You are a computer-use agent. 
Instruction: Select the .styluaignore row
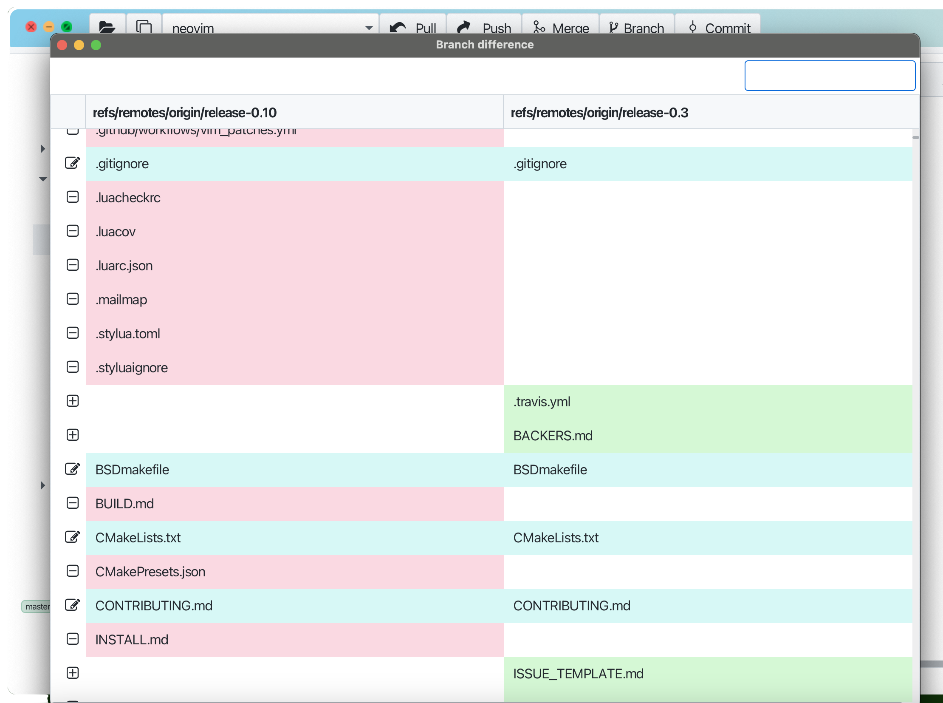[294, 368]
